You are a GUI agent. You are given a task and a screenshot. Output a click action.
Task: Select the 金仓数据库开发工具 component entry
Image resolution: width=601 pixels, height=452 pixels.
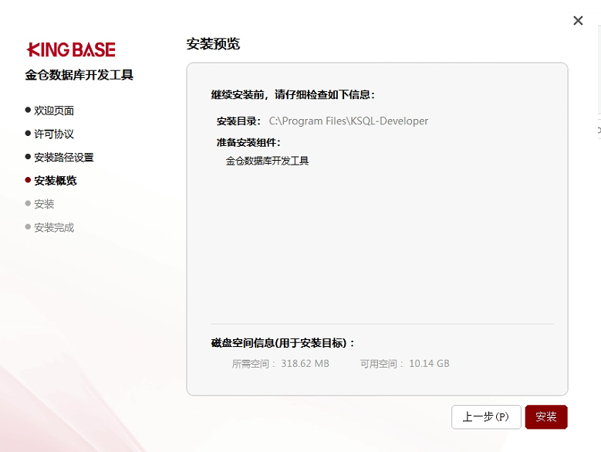click(267, 161)
